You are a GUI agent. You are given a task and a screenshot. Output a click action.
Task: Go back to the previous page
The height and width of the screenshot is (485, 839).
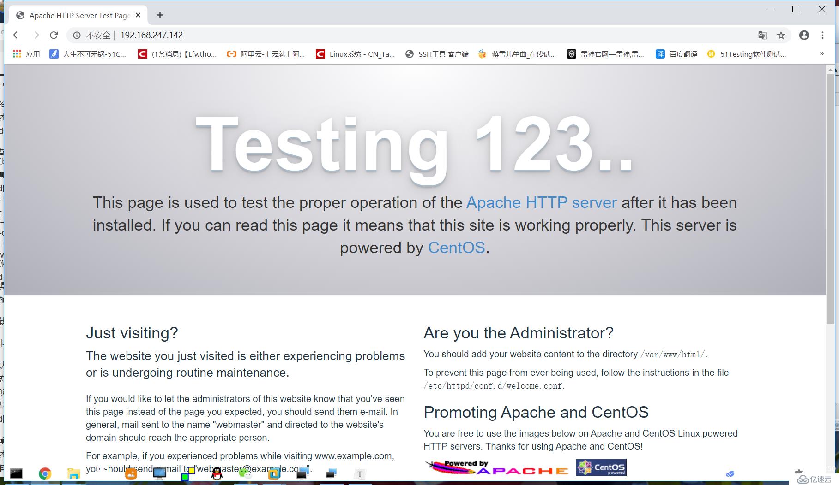(x=17, y=35)
